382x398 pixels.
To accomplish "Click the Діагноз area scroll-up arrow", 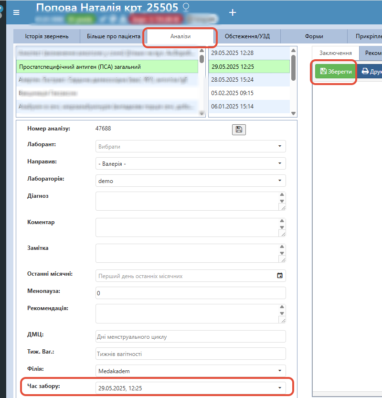I will [282, 194].
